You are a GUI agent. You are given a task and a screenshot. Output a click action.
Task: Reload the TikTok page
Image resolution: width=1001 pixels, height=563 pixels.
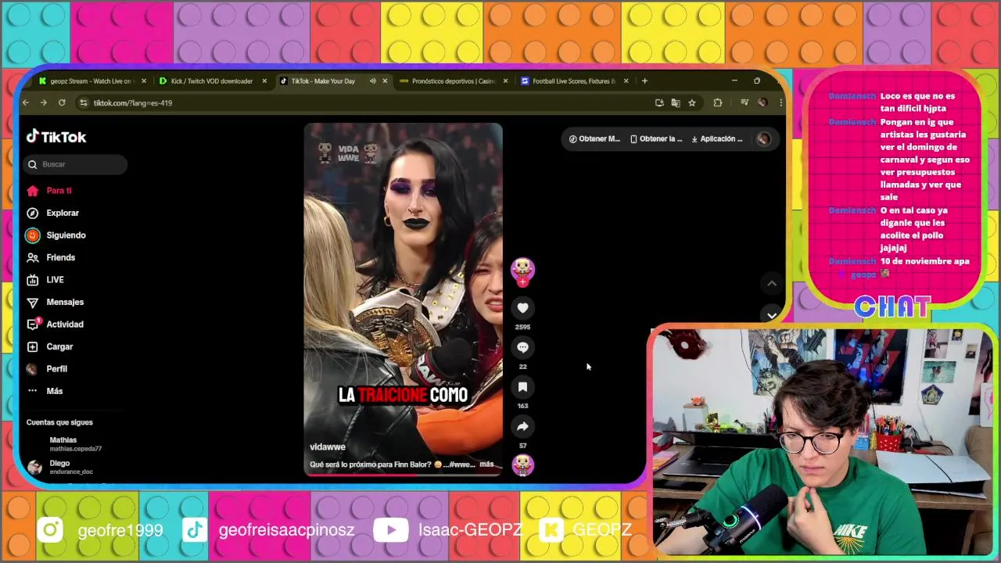[x=62, y=103]
